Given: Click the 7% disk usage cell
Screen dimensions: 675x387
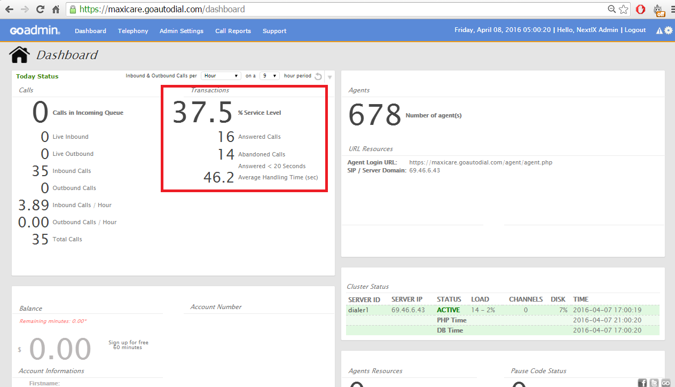Looking at the screenshot, I should point(563,310).
